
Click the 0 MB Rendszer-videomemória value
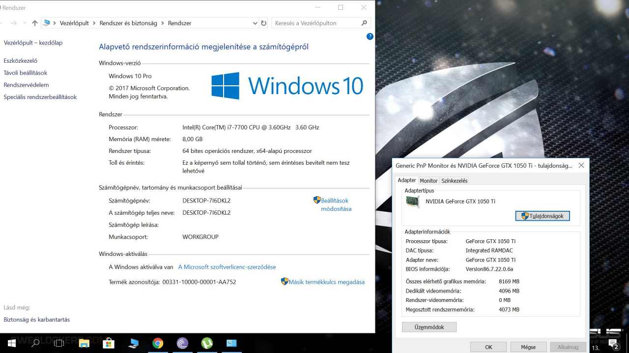(505, 300)
